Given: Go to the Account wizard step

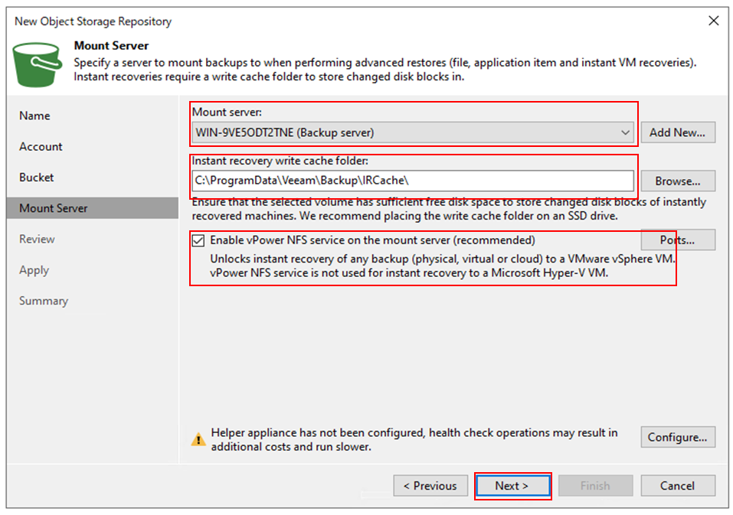Looking at the screenshot, I should tap(41, 147).
